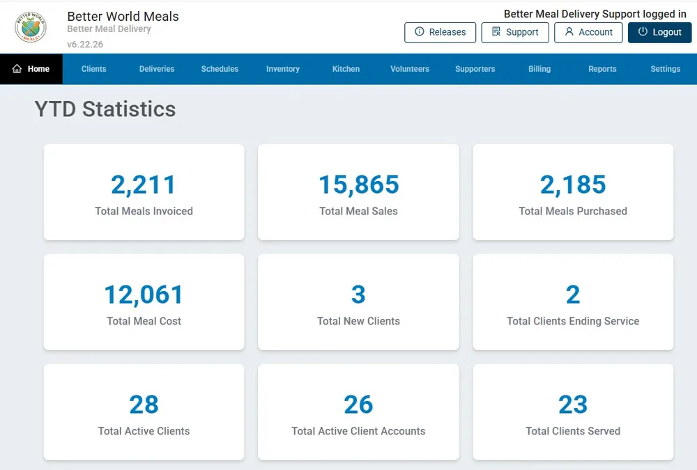
Task: Click the Better Meal Delivery subtitle
Action: (x=109, y=29)
